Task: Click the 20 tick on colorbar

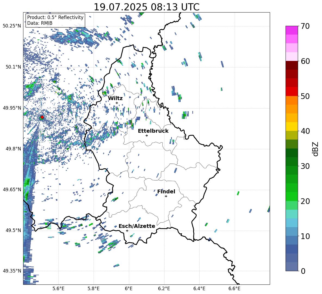Action: pos(305,201)
